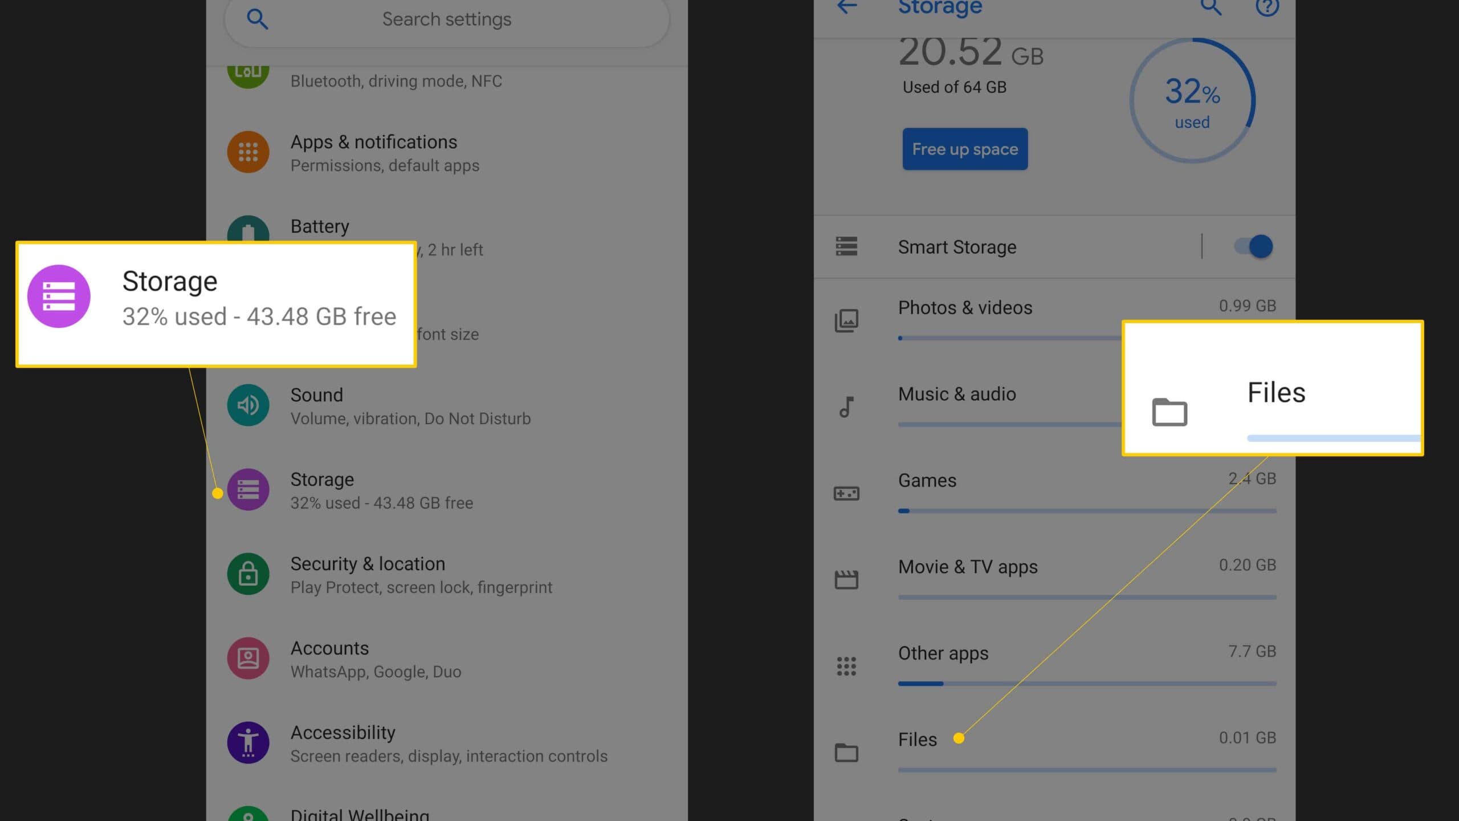Image resolution: width=1459 pixels, height=821 pixels.
Task: Tap "Volume, vibration, Do Not Disturb"
Action: [410, 419]
